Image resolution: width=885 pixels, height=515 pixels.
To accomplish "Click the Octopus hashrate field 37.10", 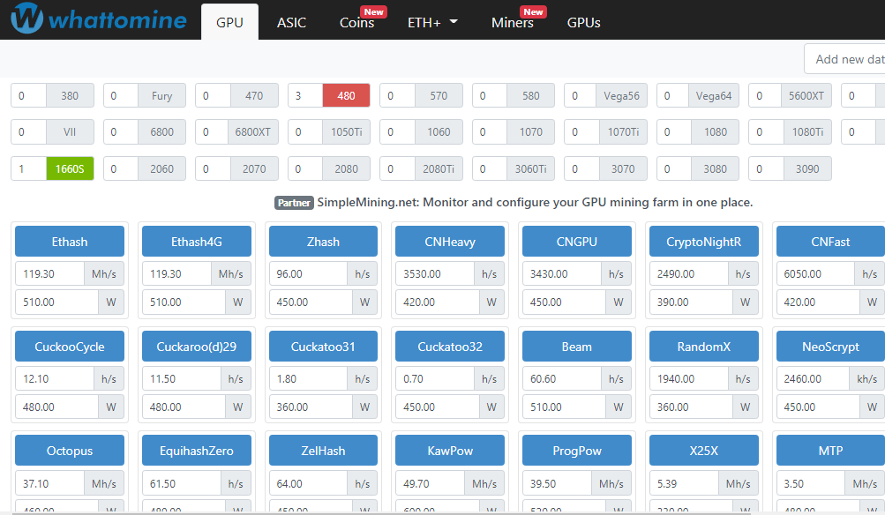I will coord(49,483).
